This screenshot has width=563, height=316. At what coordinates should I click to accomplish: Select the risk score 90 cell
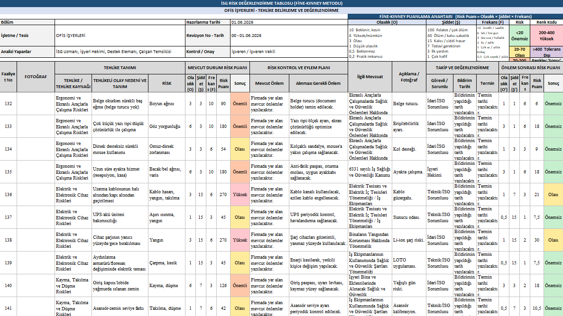223,104
